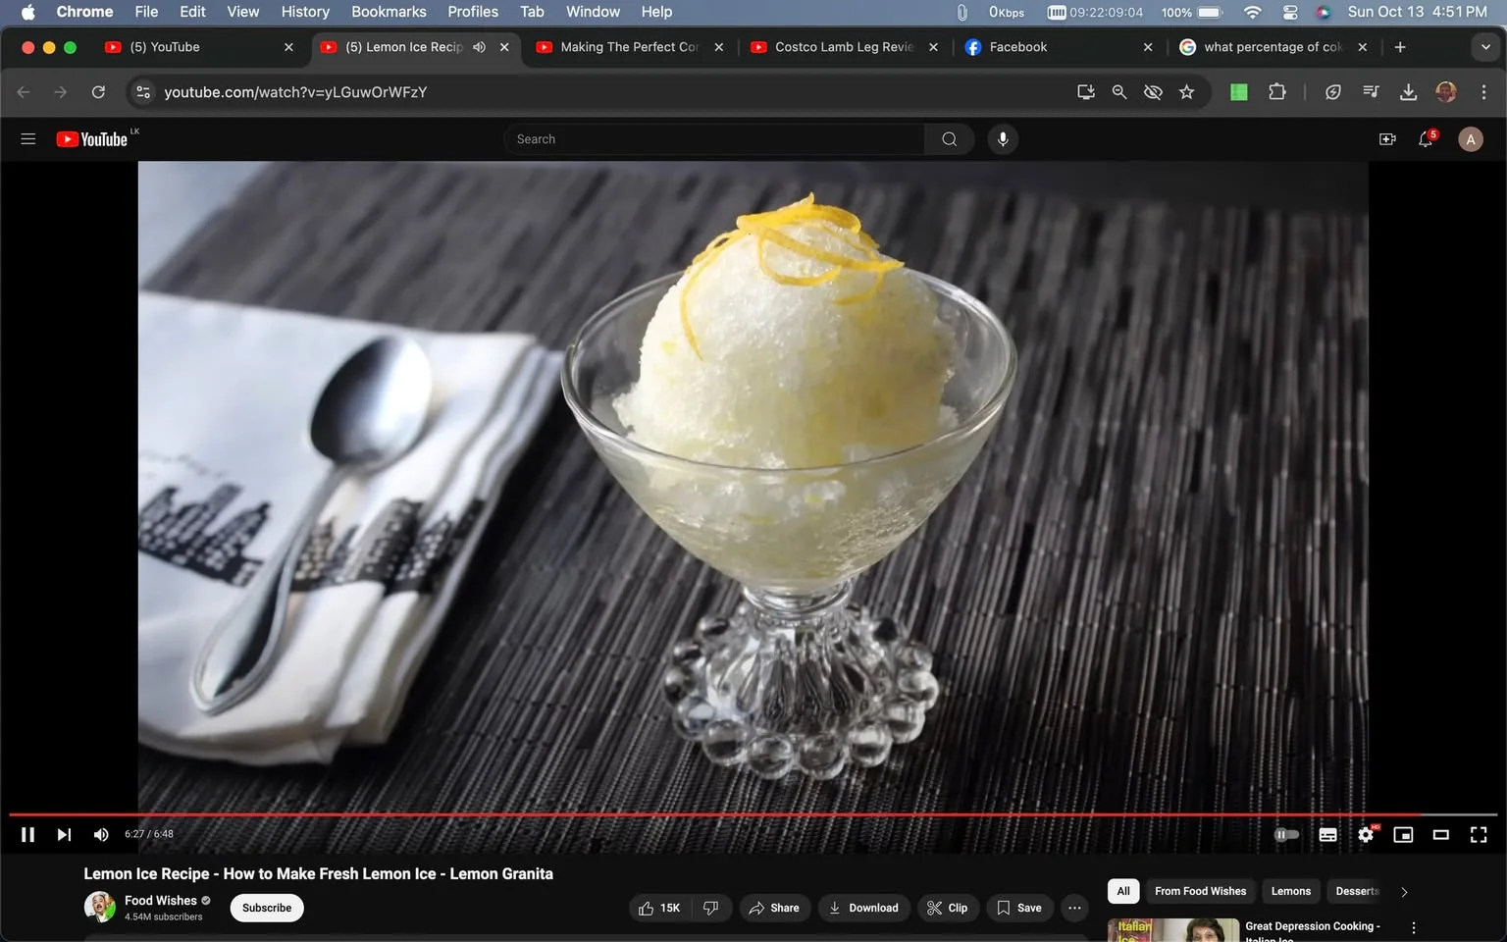
Task: Open the account avatar menu
Action: [1470, 139]
